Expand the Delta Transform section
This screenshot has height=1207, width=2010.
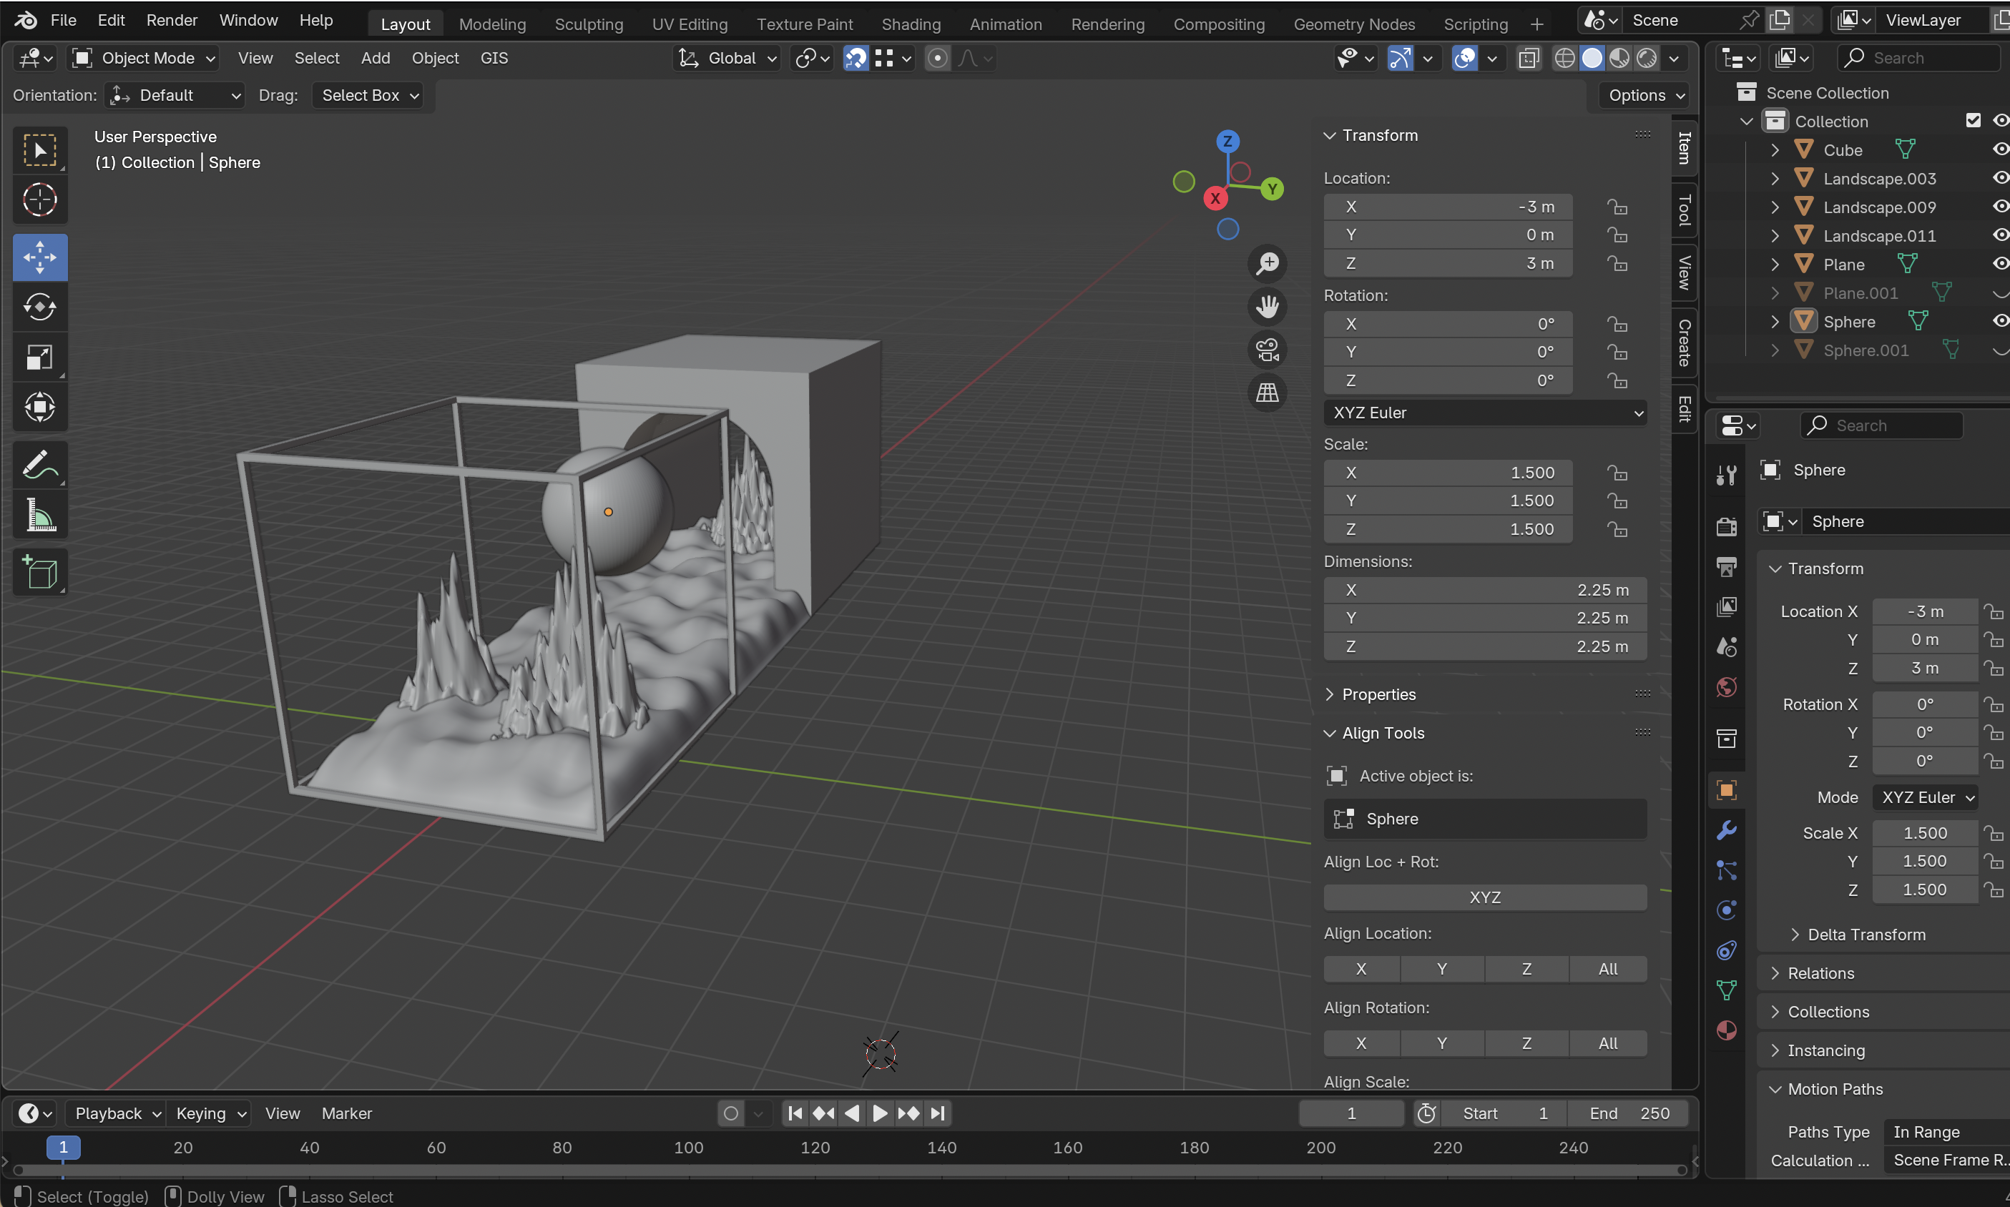point(1866,935)
